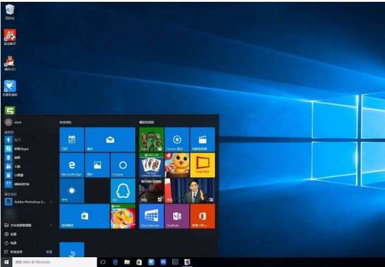The image size is (385, 267).
Task: Open the One Calendar tile
Action: [x=151, y=216]
